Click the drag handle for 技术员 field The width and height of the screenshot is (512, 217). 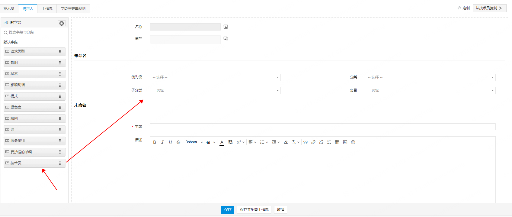coord(60,163)
